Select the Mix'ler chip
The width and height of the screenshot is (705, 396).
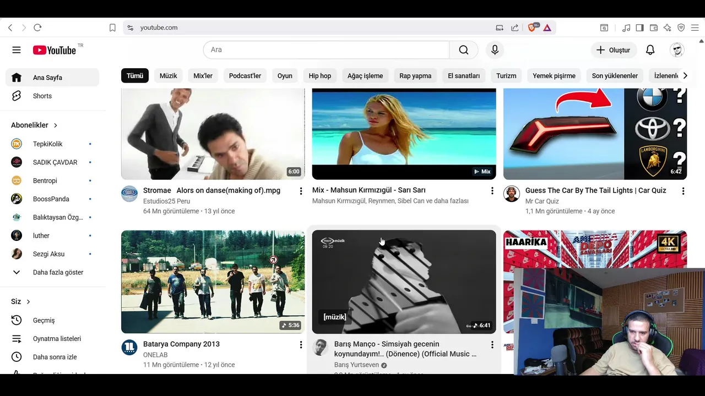tap(203, 76)
